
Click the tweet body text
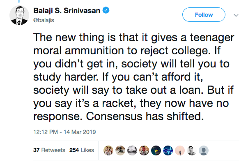[133, 77]
